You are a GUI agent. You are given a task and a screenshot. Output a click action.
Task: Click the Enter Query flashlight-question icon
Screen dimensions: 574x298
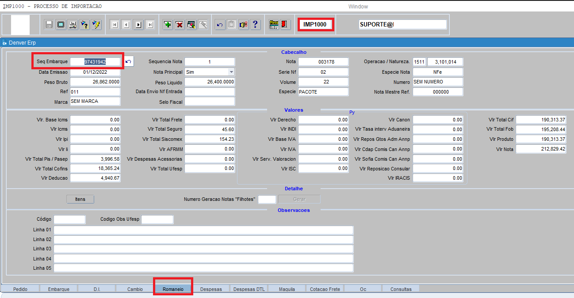click(x=85, y=25)
